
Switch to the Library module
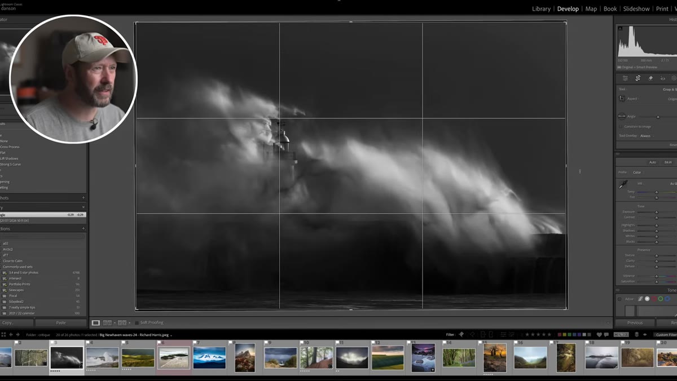tap(541, 8)
